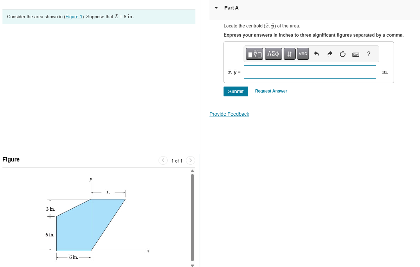Click the rearrange arrows ↓↑ icon
Image resolution: width=420 pixels, height=267 pixels.
pos(289,54)
